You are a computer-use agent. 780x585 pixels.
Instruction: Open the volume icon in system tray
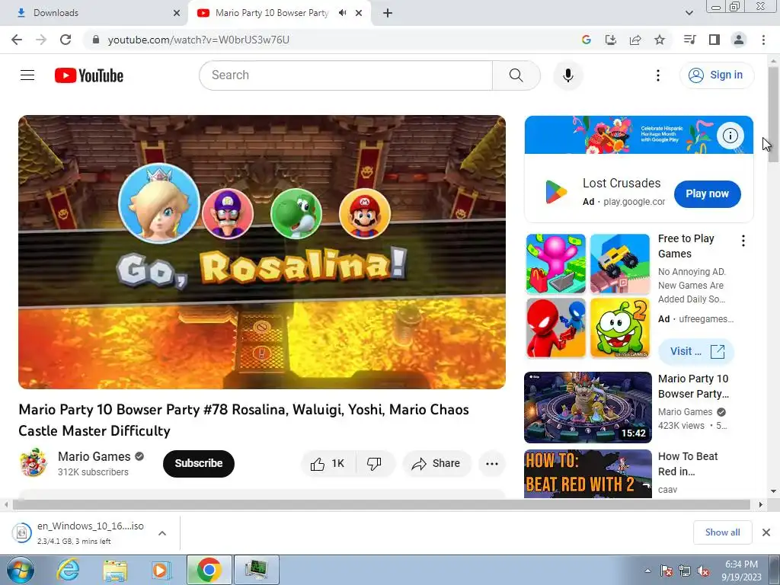click(x=703, y=571)
